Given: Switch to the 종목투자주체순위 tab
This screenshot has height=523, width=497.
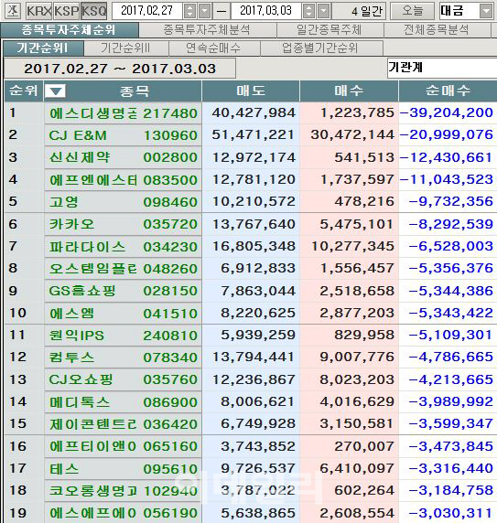Looking at the screenshot, I should click(69, 30).
